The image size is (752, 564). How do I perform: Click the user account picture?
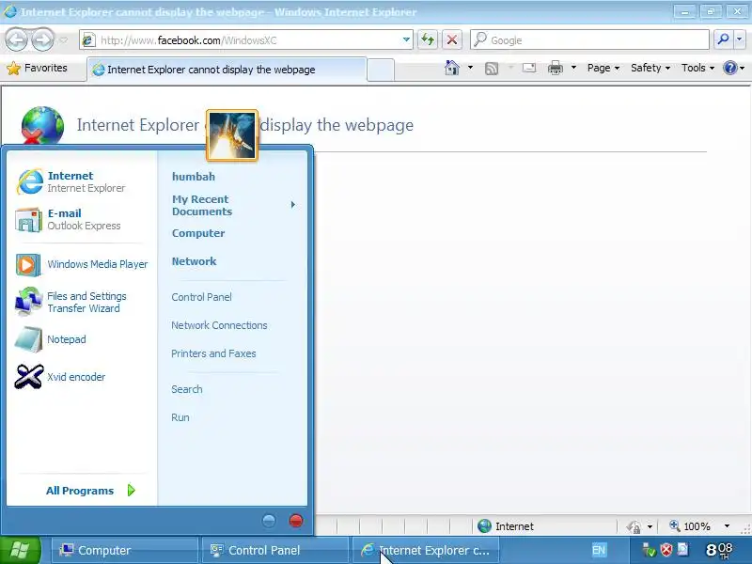[x=232, y=134]
